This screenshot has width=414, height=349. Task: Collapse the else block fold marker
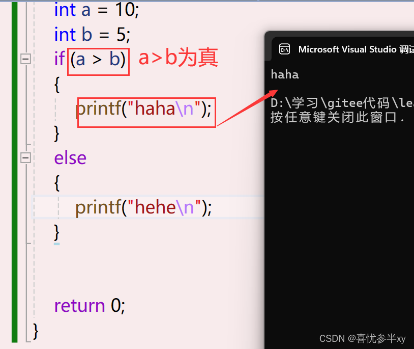click(25, 158)
